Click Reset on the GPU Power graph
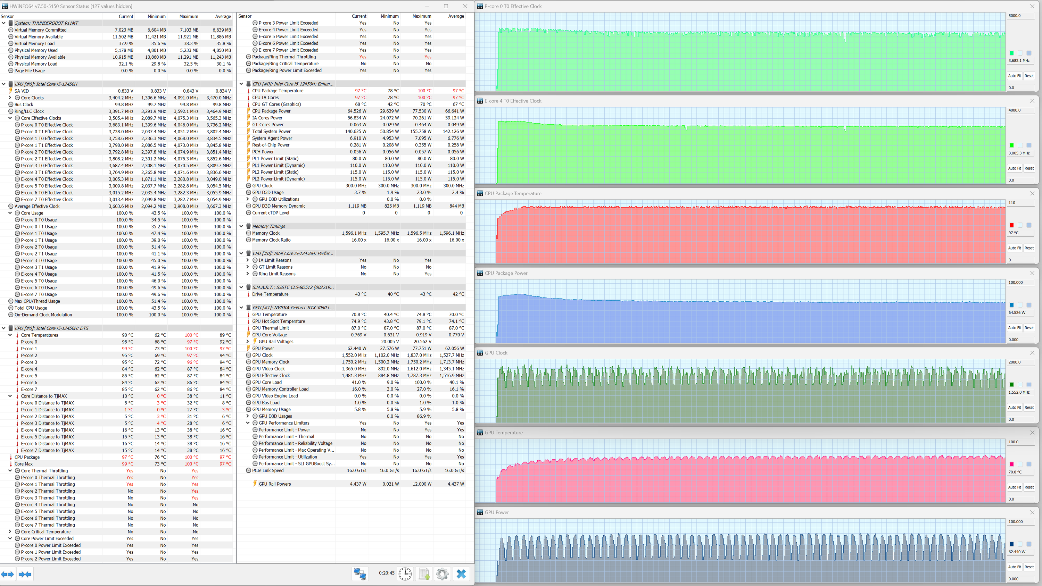 click(1029, 567)
